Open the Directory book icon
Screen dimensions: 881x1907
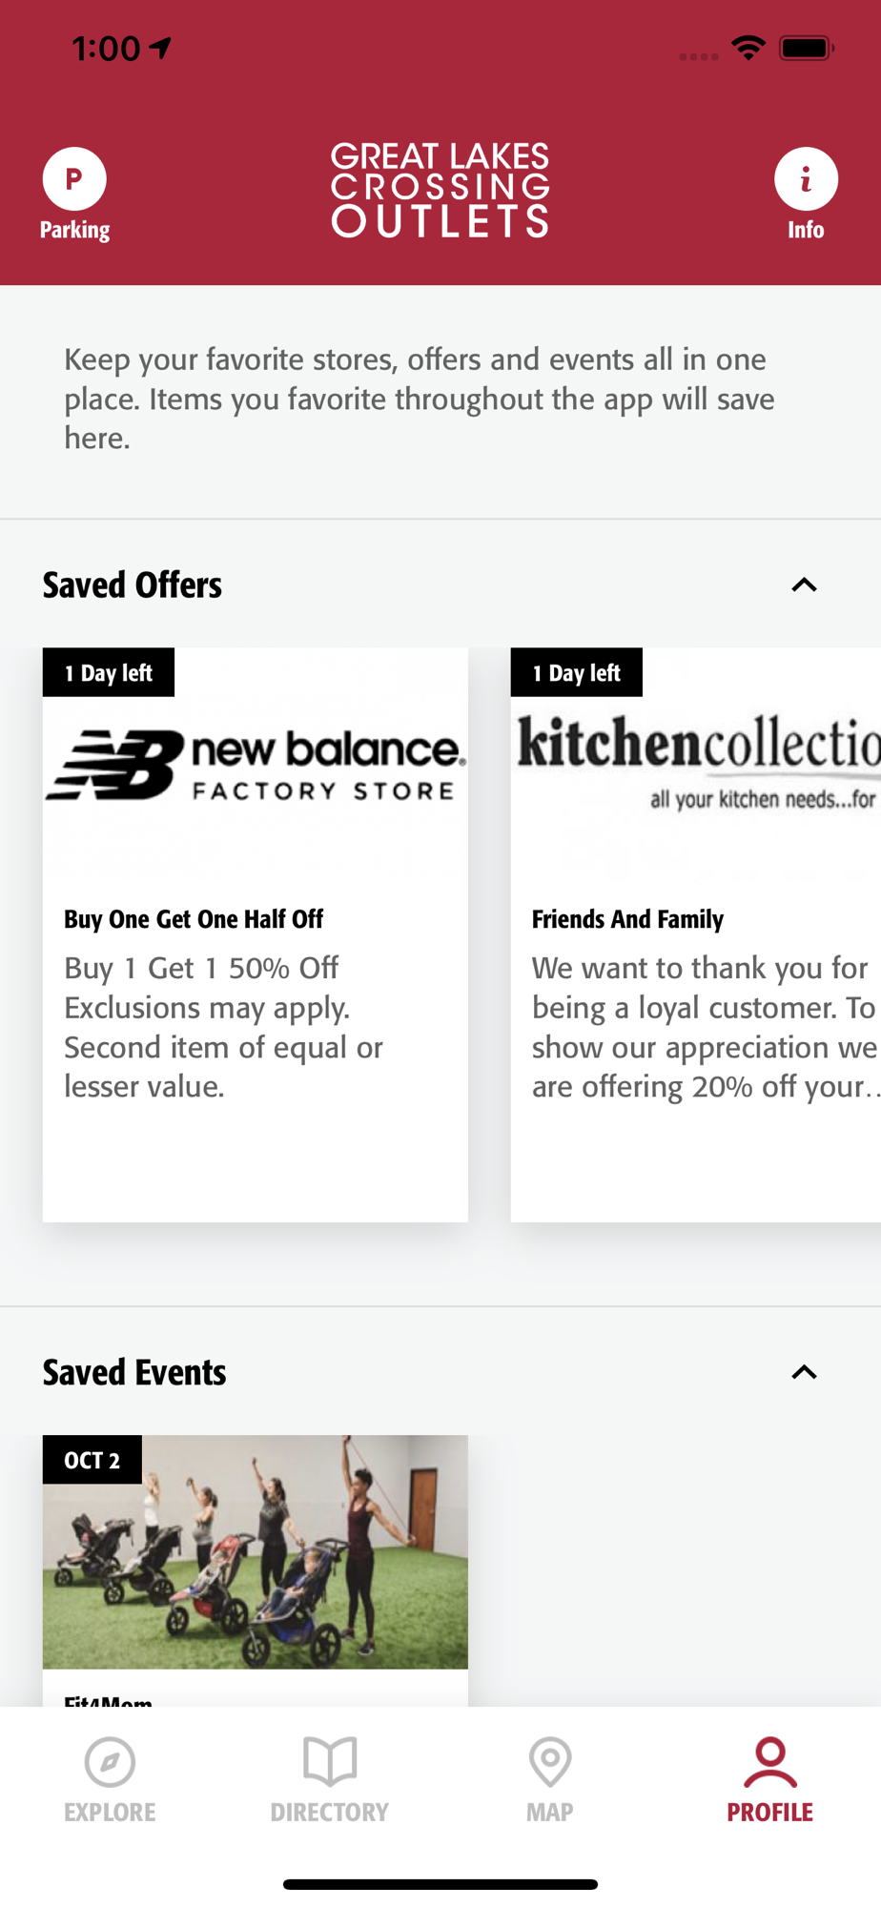330,1761
